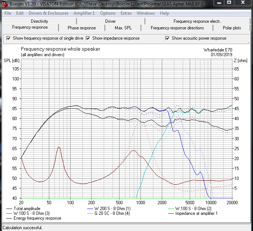Switch to Frequency response electr.. tab
Screen dimensions: 253x231
pos(197,21)
